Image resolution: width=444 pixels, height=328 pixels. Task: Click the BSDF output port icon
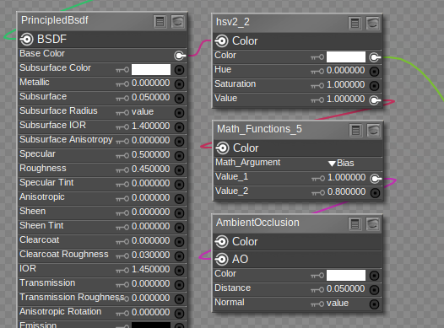pyautogui.click(x=27, y=40)
